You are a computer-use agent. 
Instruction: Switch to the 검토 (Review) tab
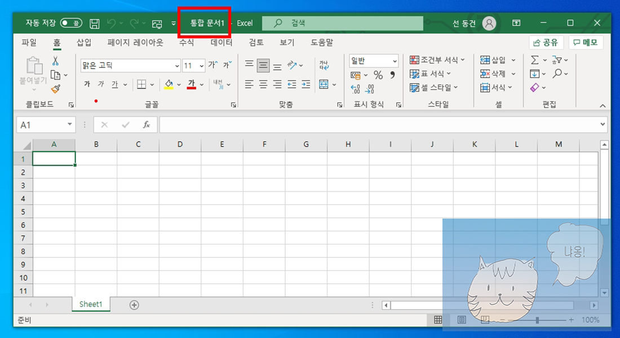point(256,42)
